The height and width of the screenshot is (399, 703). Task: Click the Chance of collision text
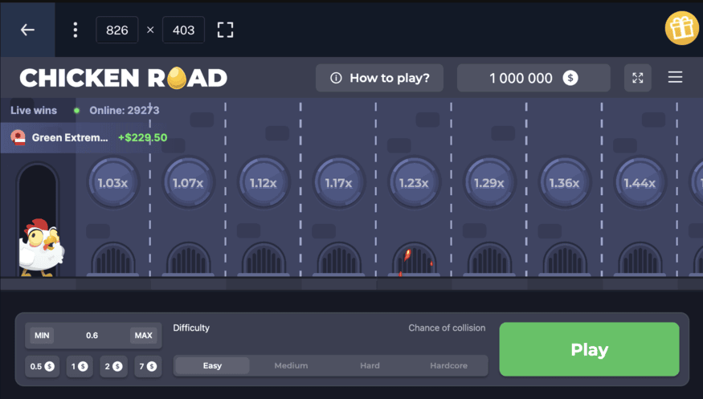(447, 328)
